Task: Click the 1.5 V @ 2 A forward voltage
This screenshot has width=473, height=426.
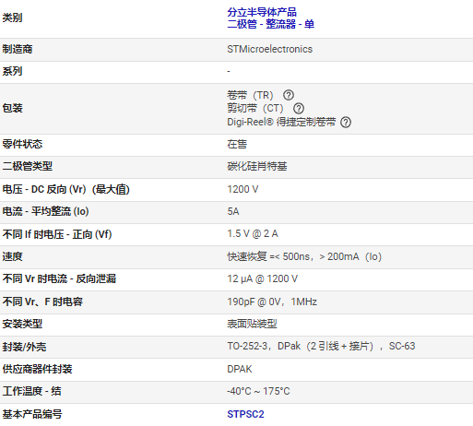Action: 253,234
